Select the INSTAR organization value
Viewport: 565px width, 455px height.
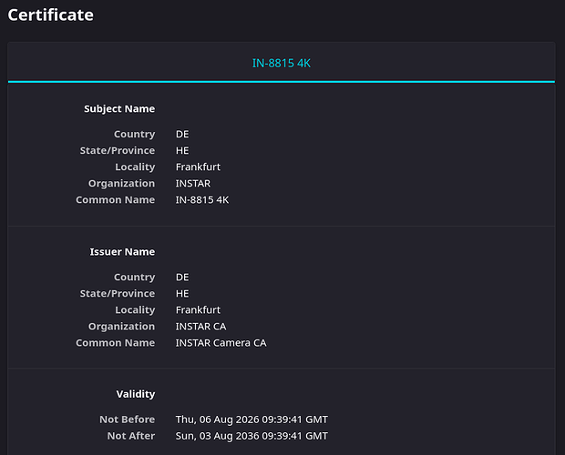(x=193, y=184)
